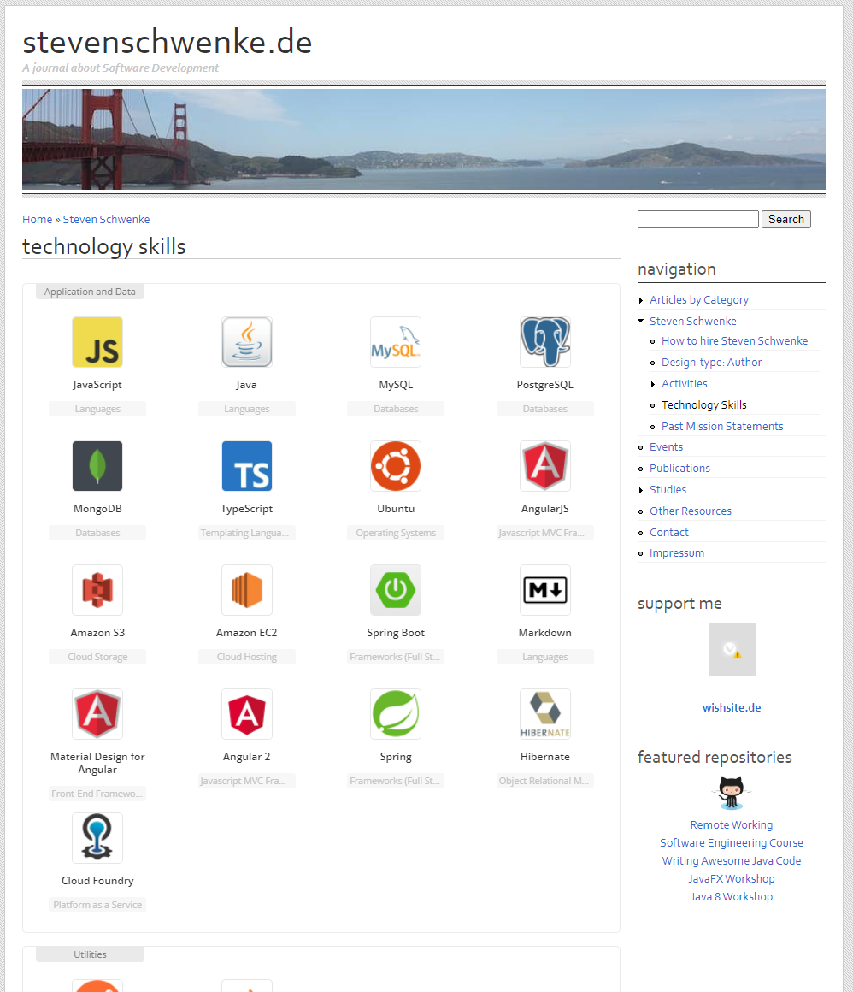Open Writing Awesome Java Code repository
The image size is (853, 992).
pyautogui.click(x=732, y=860)
